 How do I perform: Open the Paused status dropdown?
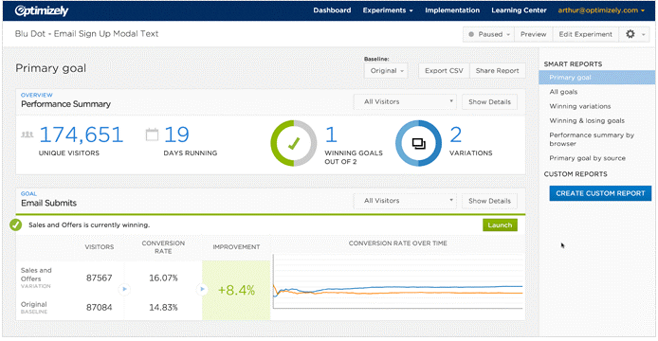click(x=488, y=34)
